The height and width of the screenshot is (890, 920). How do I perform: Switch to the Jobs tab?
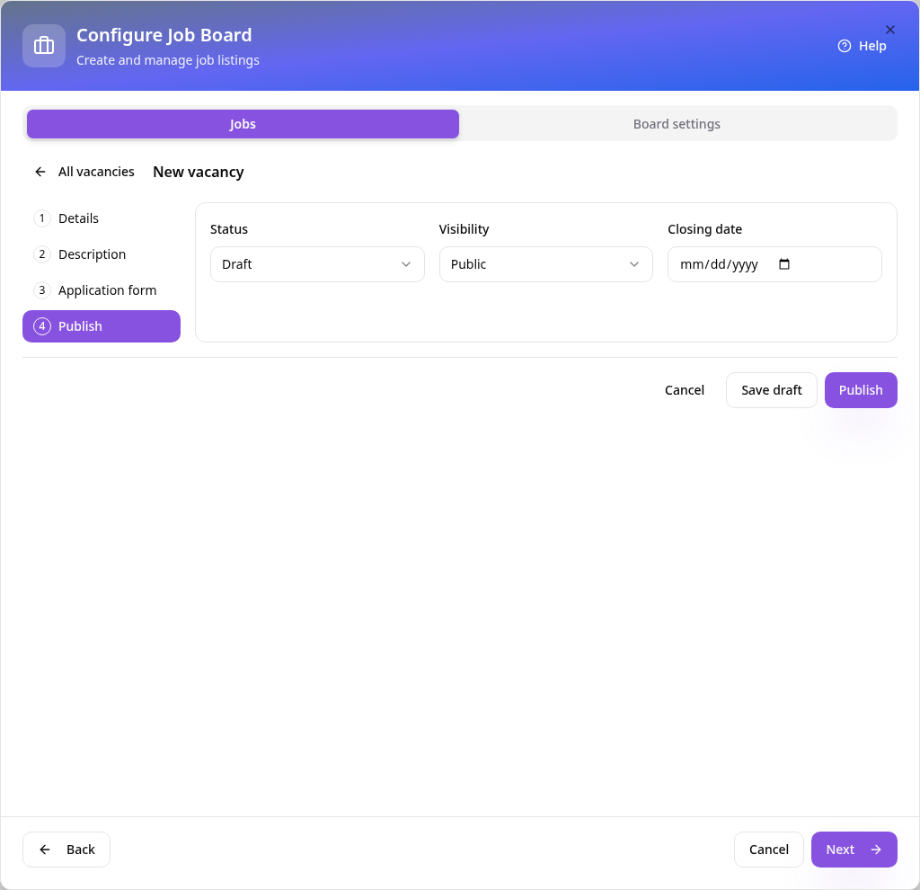tap(243, 124)
